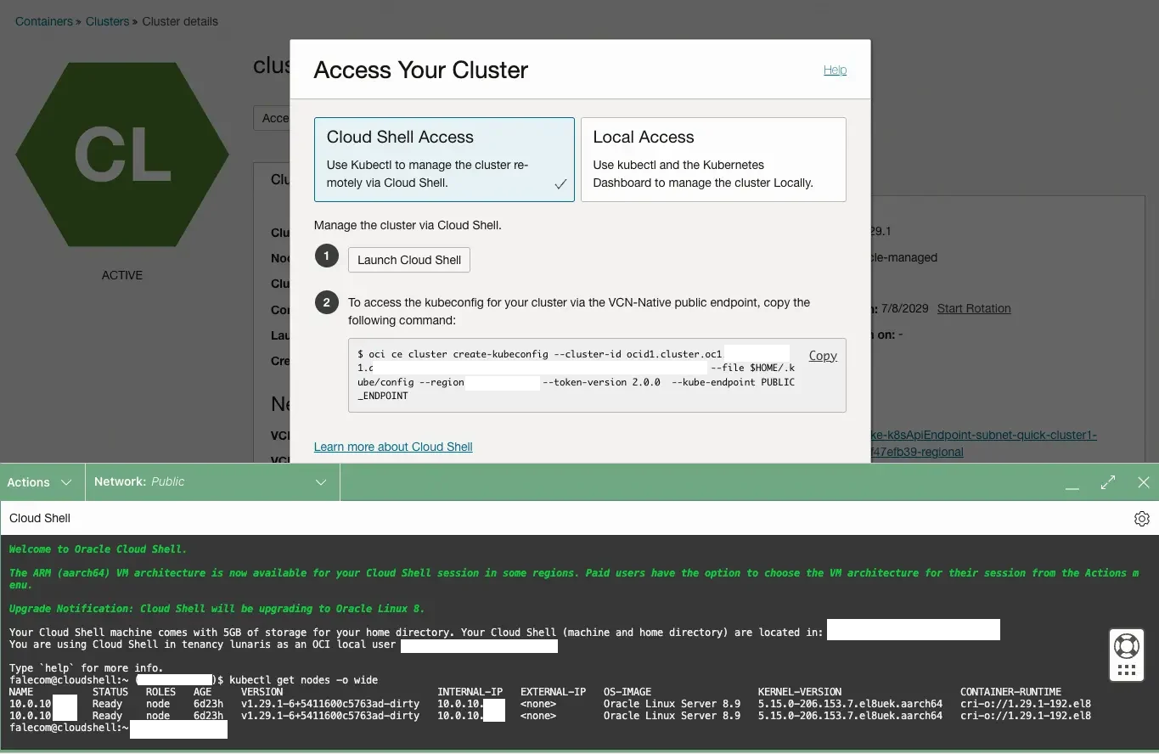Click the KERNEL-VERSION column header

coord(800,692)
